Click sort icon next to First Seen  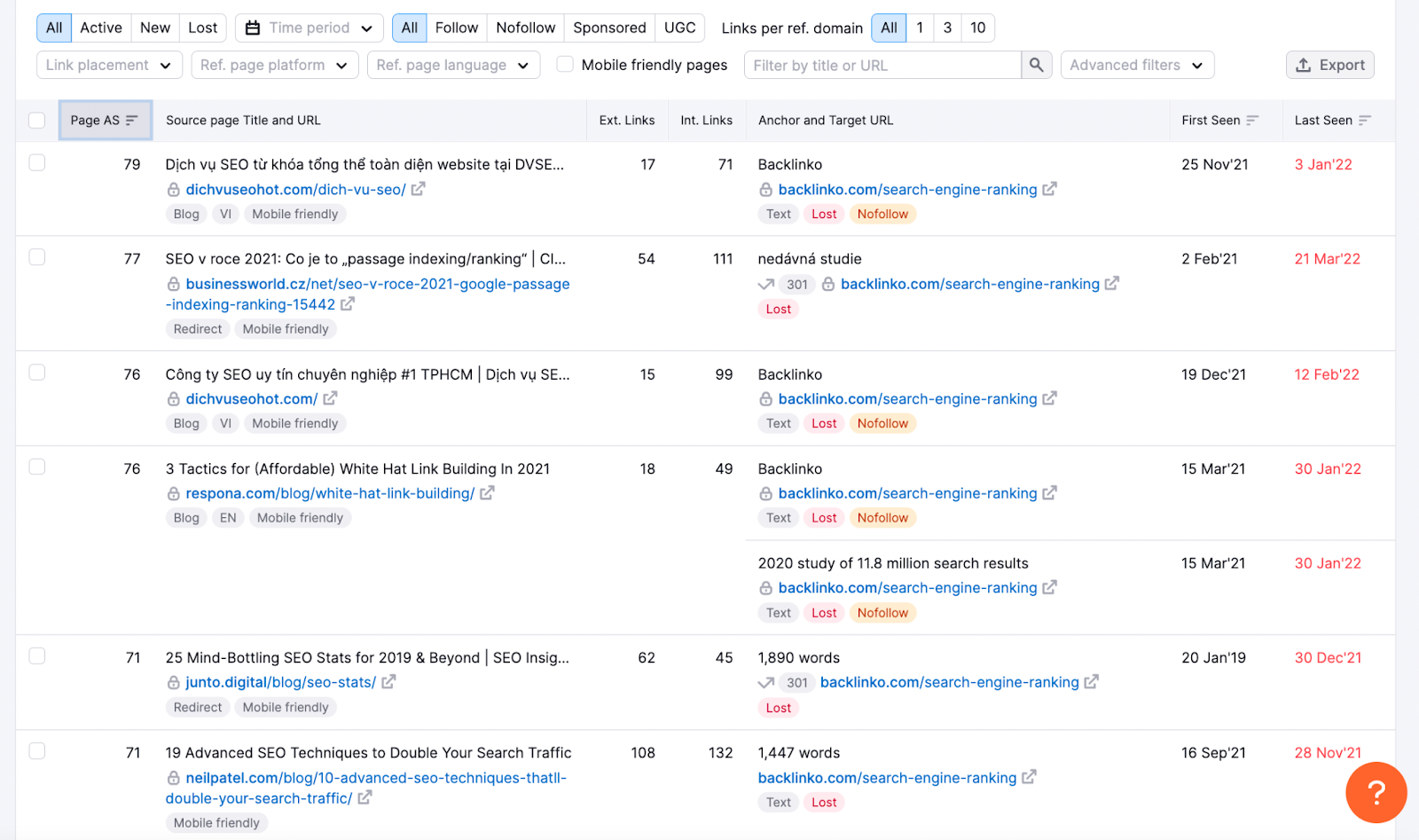click(1252, 121)
